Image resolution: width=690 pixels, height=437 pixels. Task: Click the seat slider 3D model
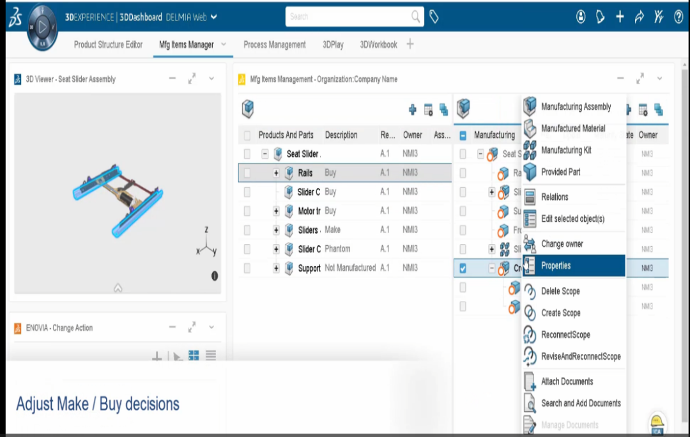click(x=118, y=200)
